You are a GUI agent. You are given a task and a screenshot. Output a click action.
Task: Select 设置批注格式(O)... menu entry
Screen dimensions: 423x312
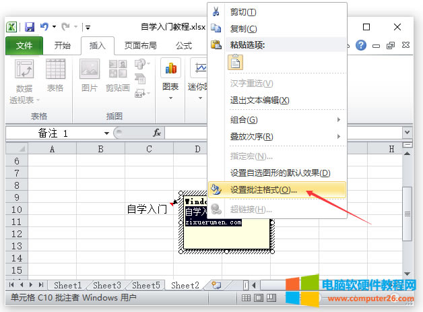tap(277, 190)
